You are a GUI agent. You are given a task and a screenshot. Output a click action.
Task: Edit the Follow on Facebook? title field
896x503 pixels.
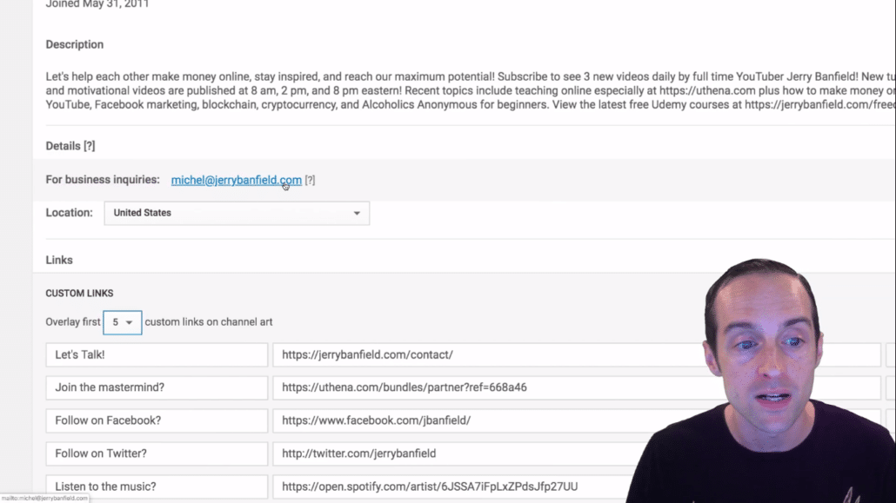(157, 420)
